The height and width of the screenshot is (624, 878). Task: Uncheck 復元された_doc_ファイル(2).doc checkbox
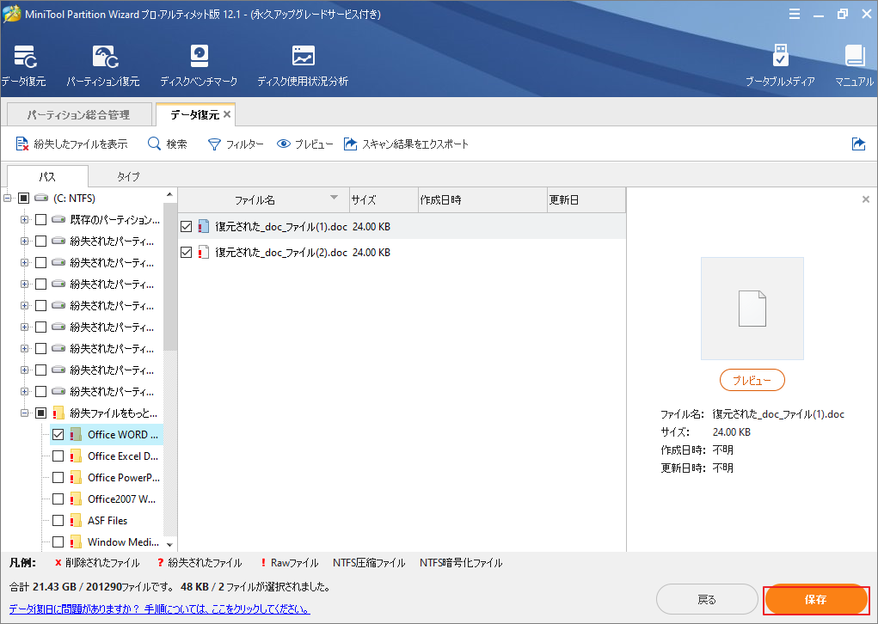tap(187, 253)
